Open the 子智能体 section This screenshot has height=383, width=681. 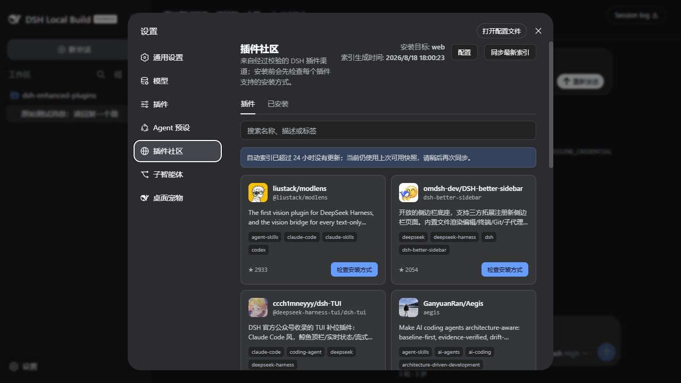point(178,174)
